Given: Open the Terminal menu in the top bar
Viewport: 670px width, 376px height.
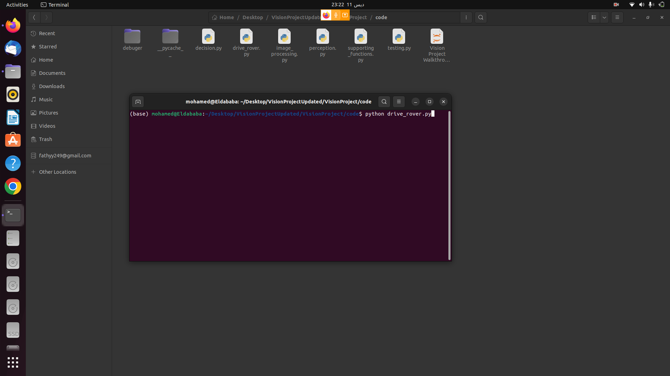Looking at the screenshot, I should point(54,5).
